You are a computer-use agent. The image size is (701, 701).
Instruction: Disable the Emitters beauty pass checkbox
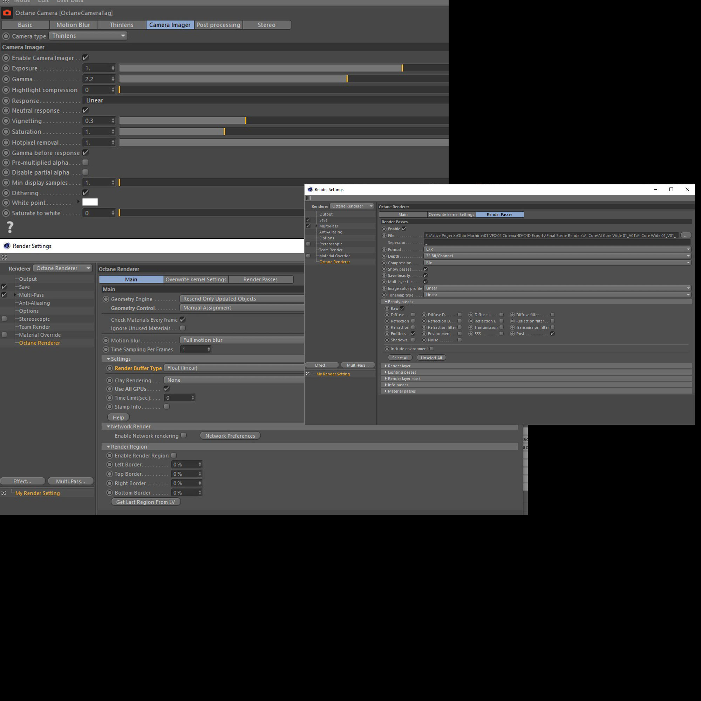point(413,333)
